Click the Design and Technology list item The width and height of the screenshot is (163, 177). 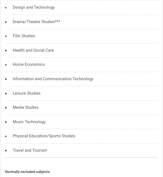(x=34, y=7)
